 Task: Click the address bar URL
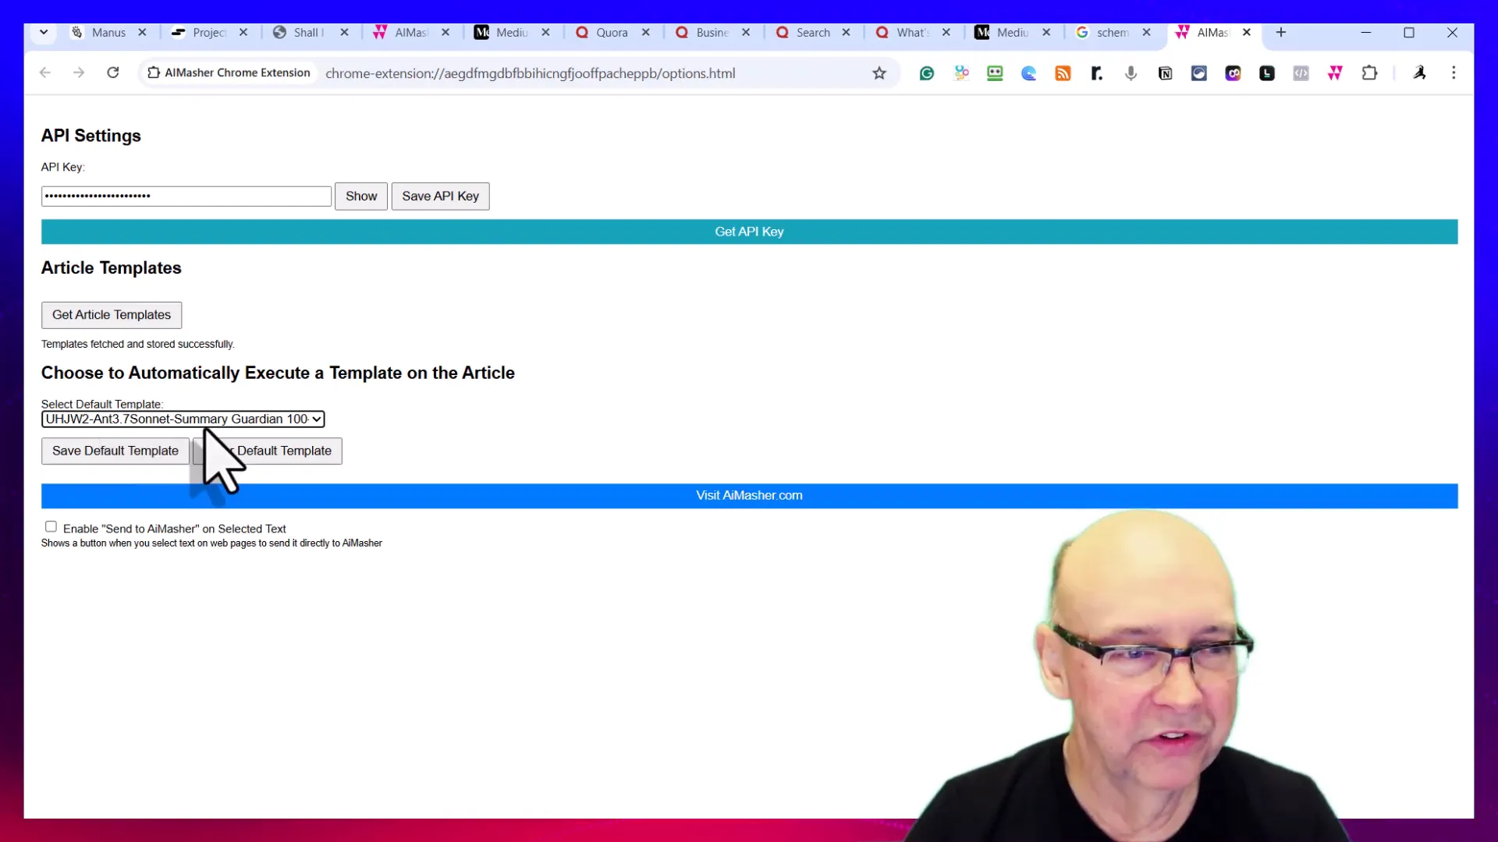(531, 73)
